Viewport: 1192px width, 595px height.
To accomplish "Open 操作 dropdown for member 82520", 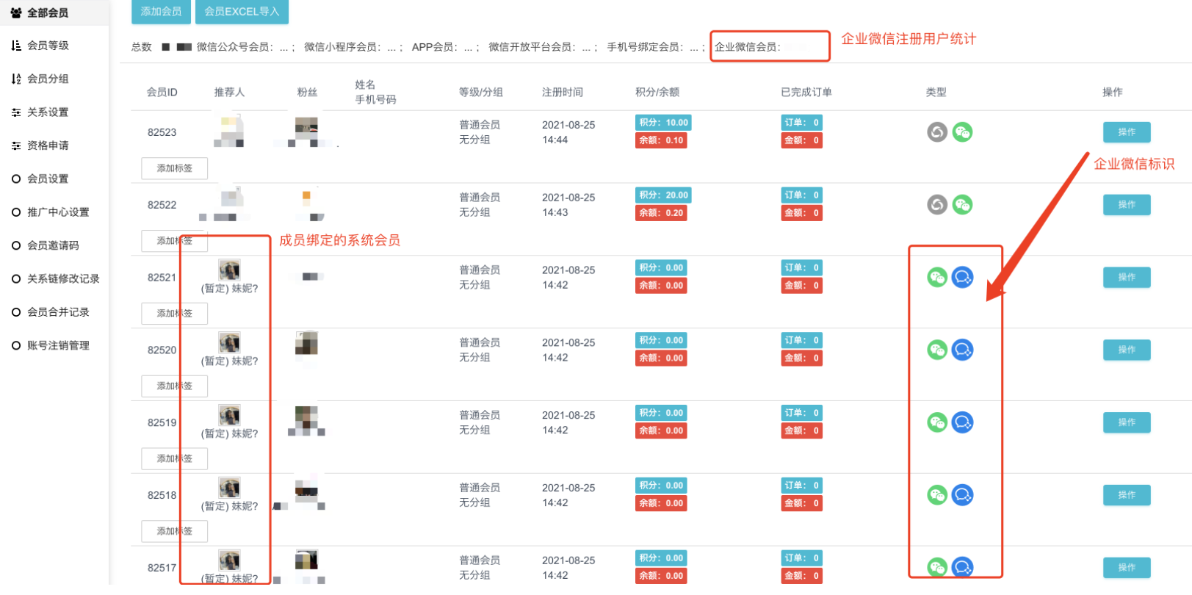I will coord(1126,350).
